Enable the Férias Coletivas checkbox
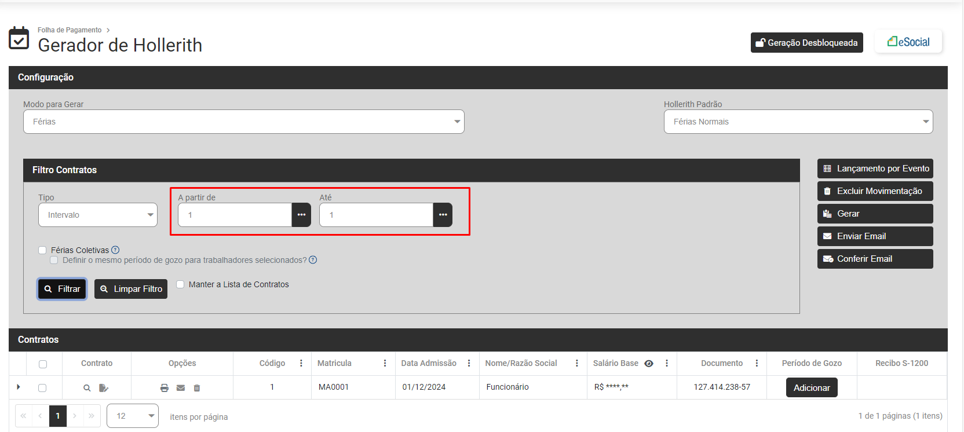Viewport: 964px width, 432px height. coord(42,250)
